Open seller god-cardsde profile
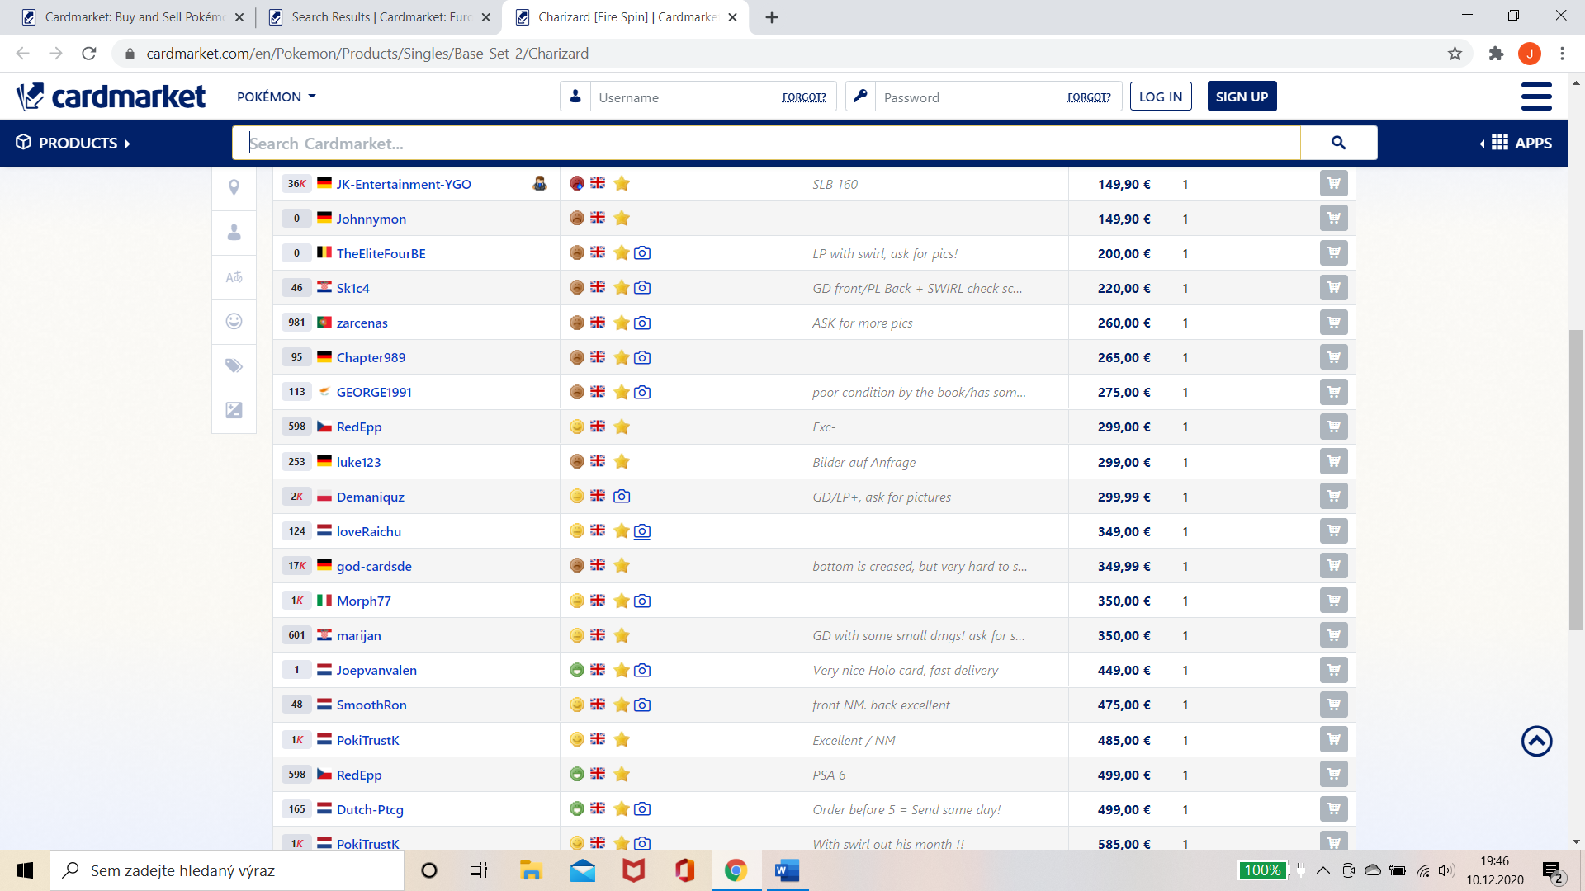1585x891 pixels. click(374, 566)
